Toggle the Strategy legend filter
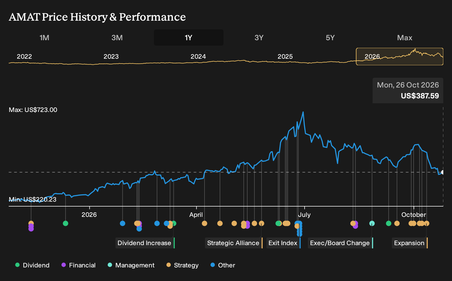Screen dimensions: 452x281 (182, 265)
